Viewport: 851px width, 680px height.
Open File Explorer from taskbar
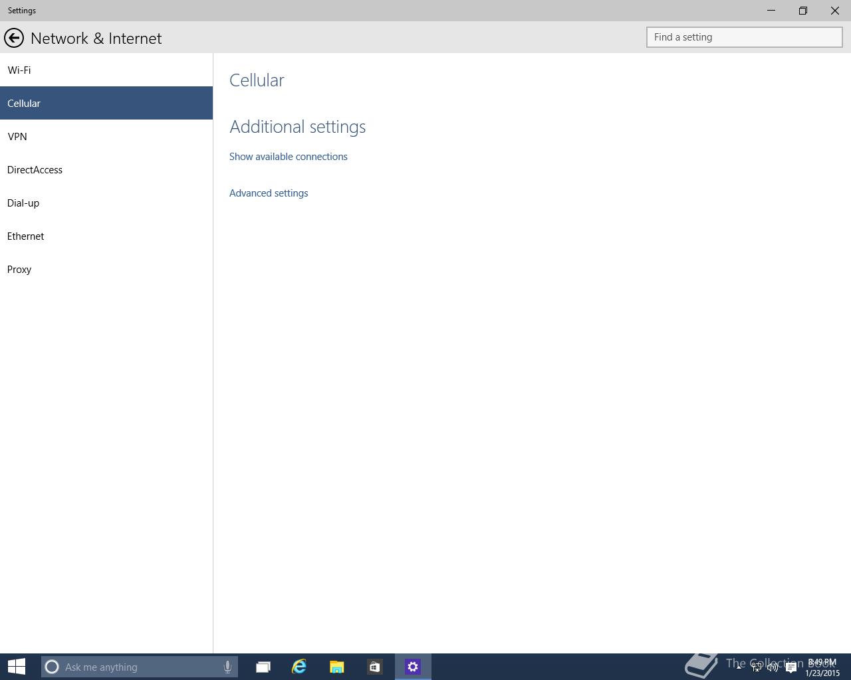click(337, 667)
